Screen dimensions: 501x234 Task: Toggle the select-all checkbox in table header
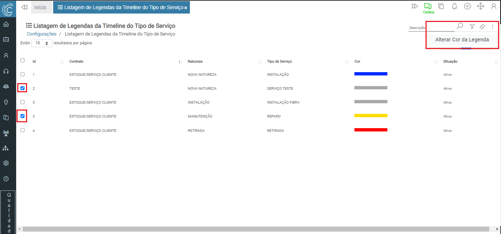(23, 61)
